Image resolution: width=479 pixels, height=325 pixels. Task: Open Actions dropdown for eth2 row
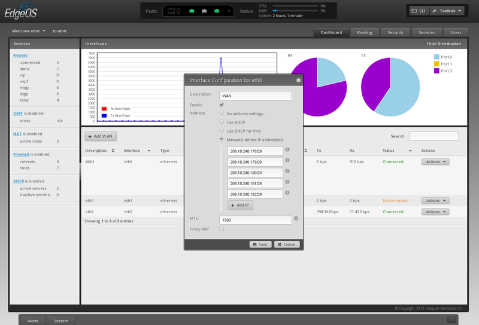[x=435, y=211]
